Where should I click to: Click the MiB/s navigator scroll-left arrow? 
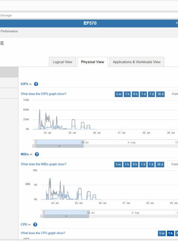coord(42,216)
